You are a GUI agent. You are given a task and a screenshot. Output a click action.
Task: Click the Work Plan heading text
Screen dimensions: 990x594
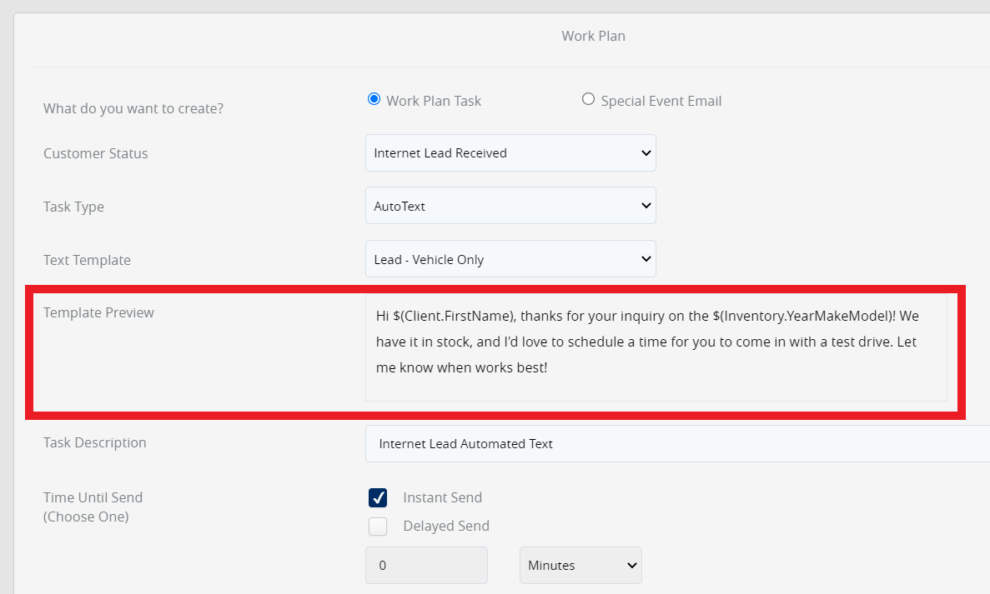(x=594, y=36)
